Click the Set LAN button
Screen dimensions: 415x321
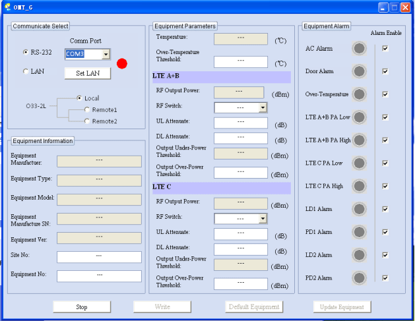[x=87, y=73]
